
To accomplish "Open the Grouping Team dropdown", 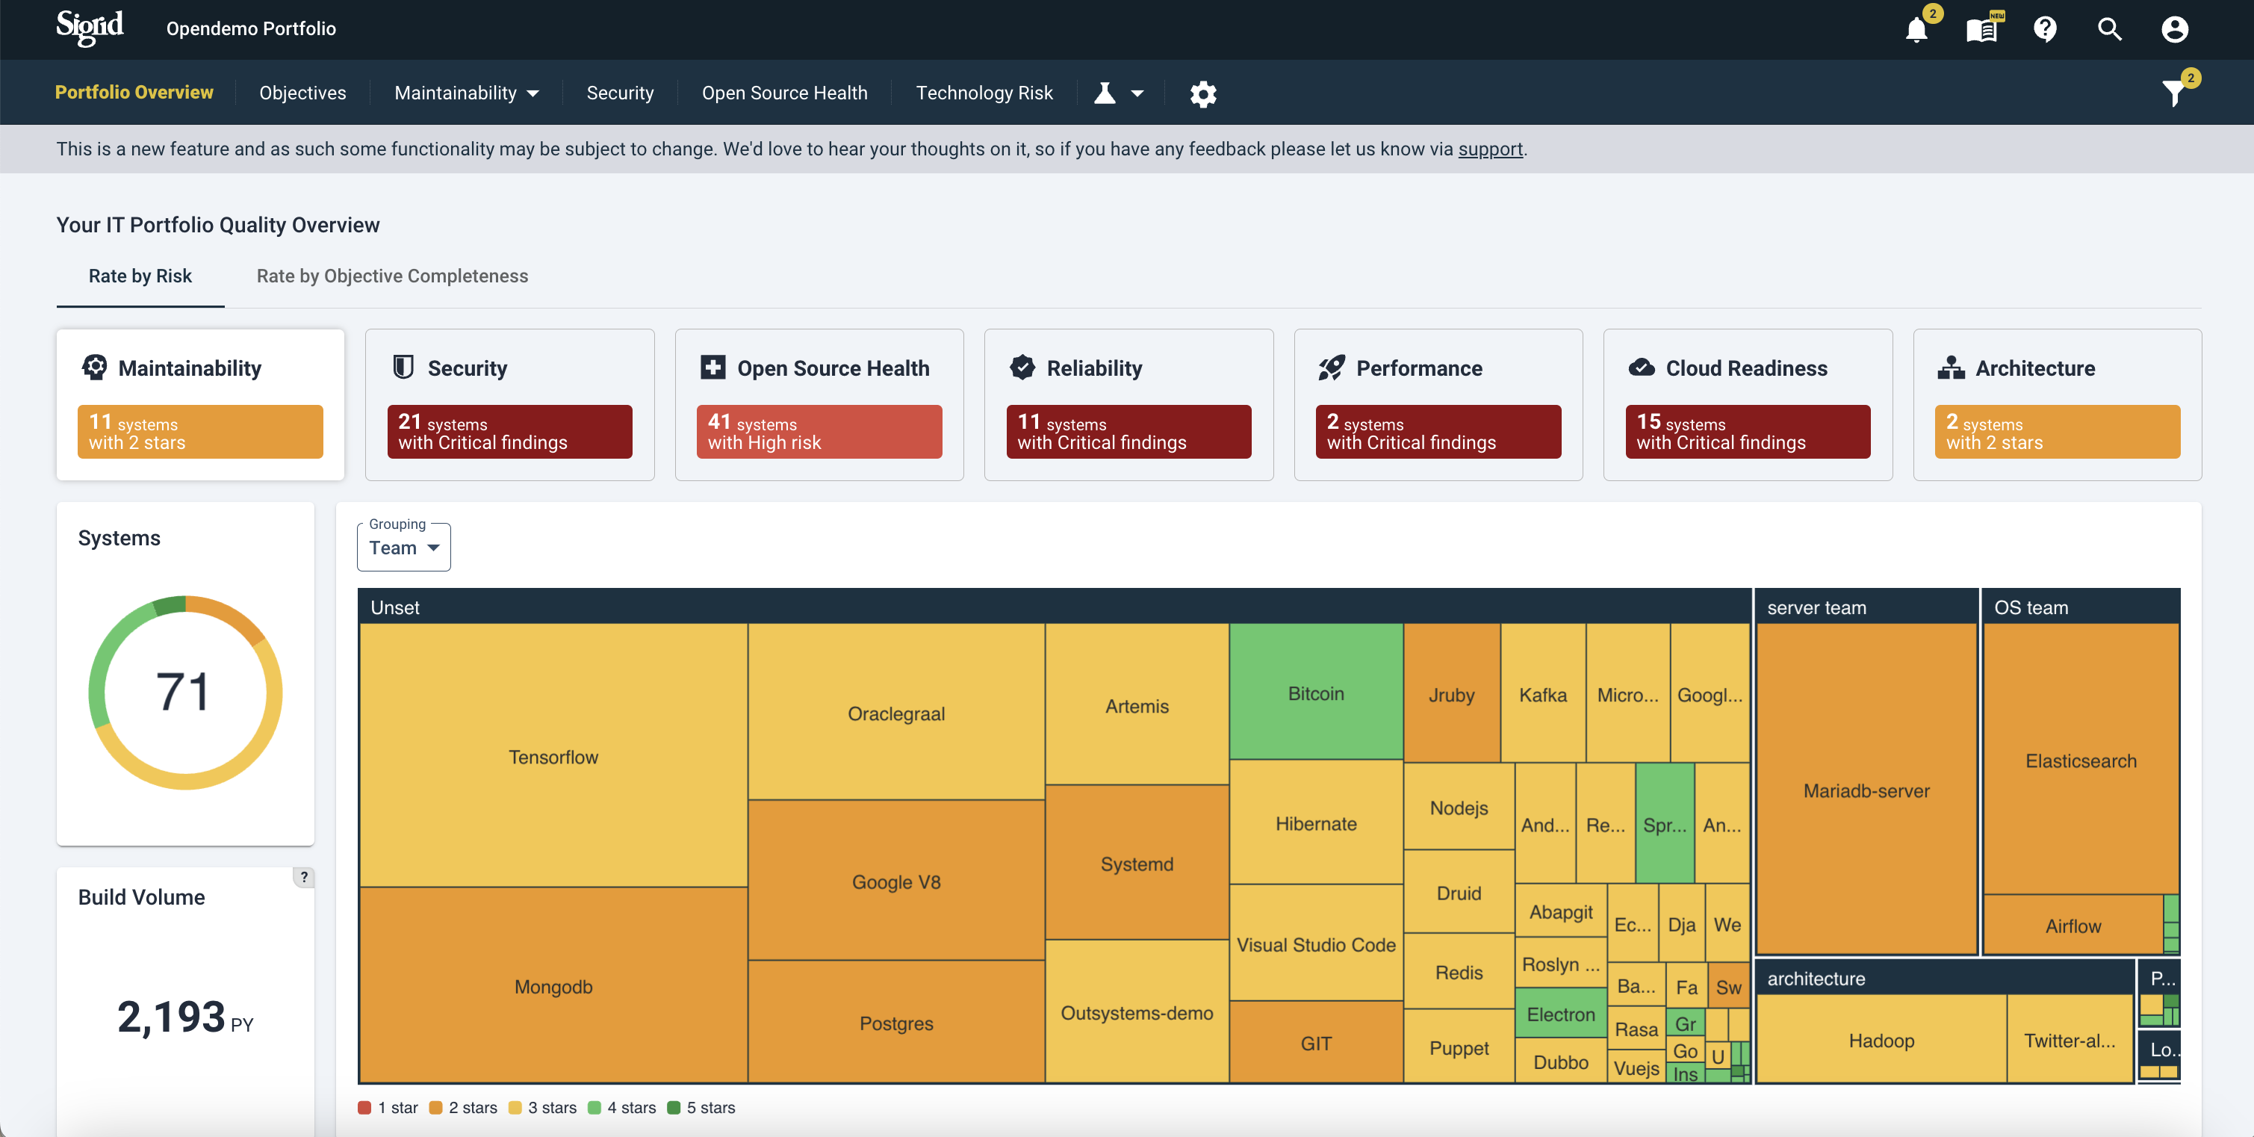I will pyautogui.click(x=403, y=547).
